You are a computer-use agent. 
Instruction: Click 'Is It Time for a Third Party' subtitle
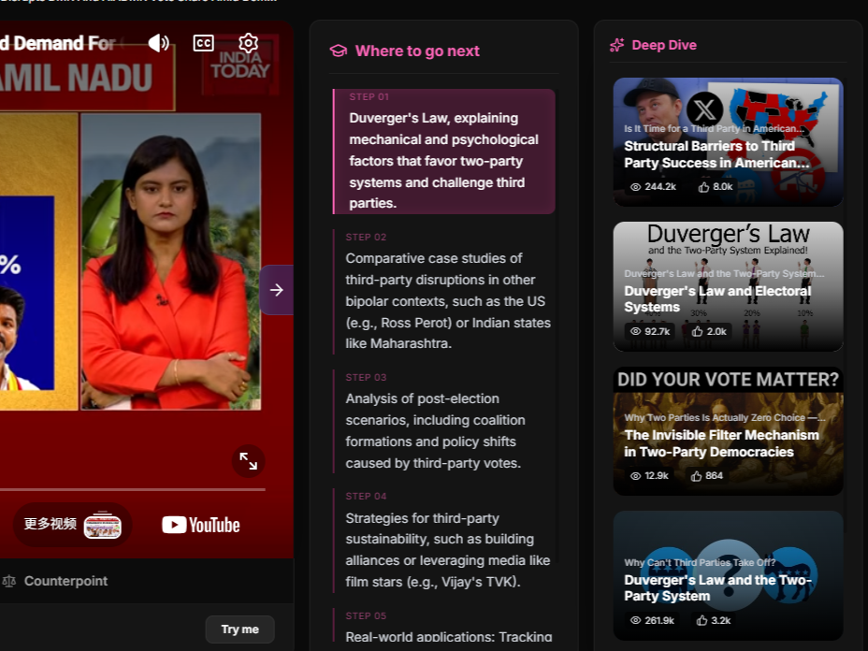tap(713, 128)
